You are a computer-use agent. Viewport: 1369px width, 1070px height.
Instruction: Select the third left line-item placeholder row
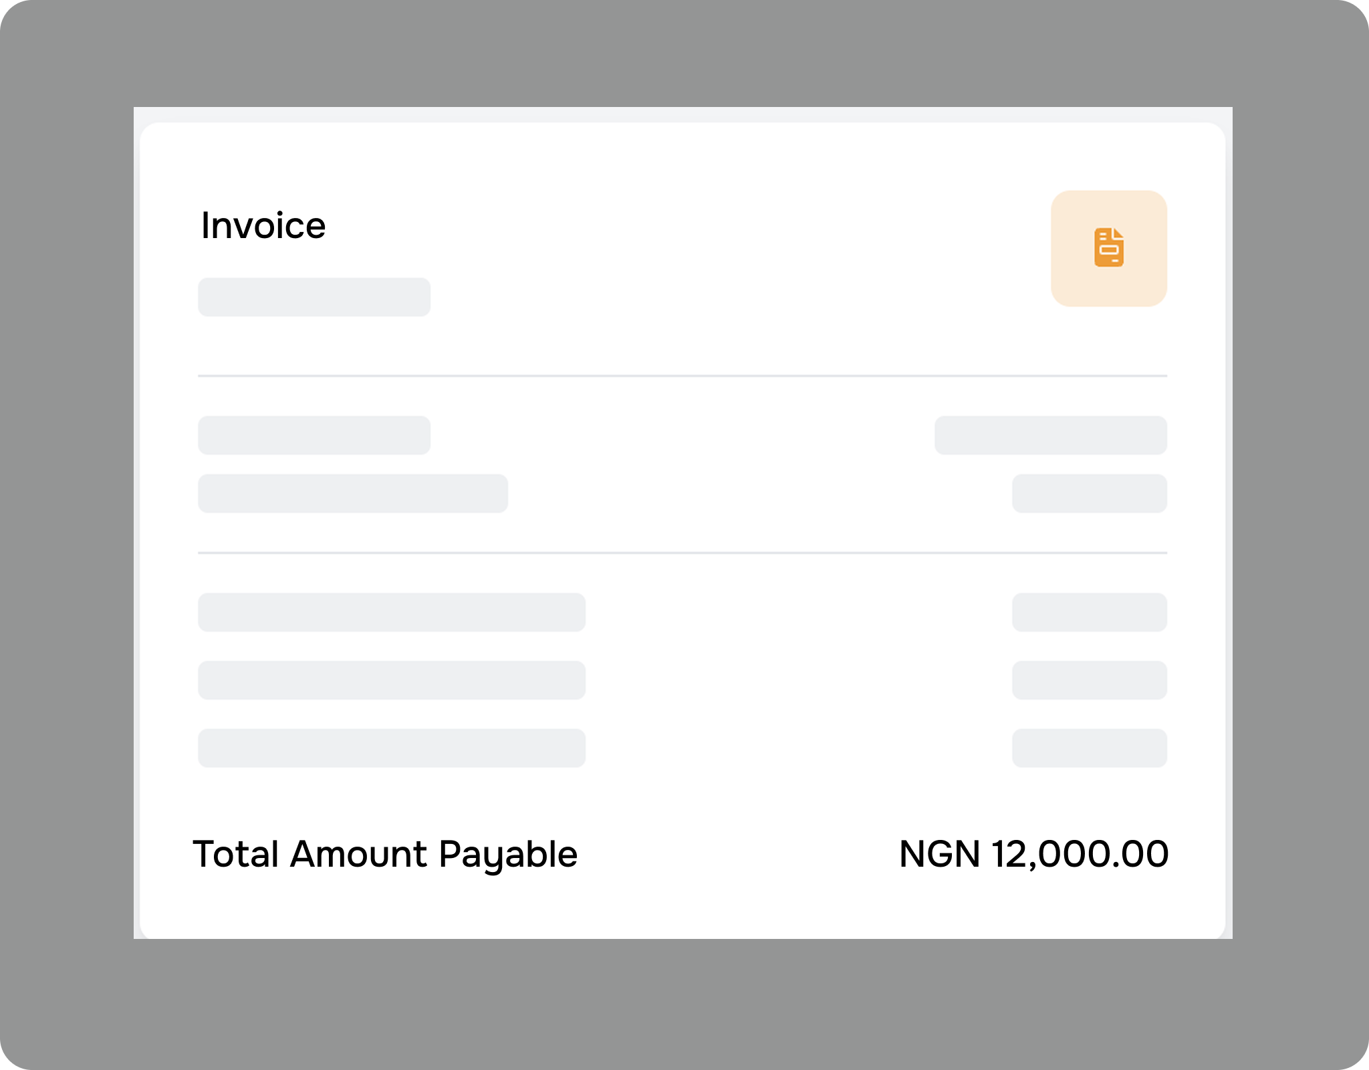[392, 748]
